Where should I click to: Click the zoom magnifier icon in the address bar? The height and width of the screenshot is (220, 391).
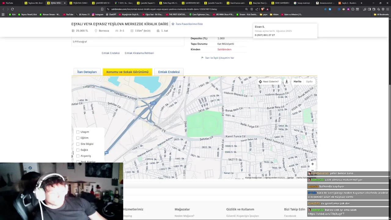tap(247, 9)
